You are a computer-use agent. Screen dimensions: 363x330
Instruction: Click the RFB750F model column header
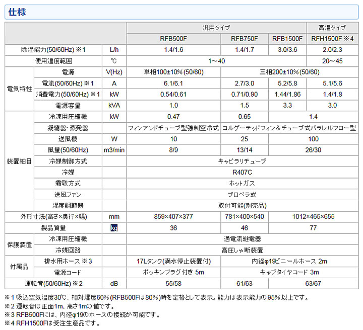pos(244,39)
